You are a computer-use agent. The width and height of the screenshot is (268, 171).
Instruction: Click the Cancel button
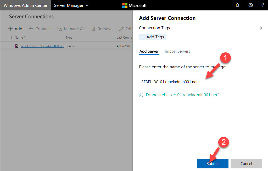click(246, 164)
